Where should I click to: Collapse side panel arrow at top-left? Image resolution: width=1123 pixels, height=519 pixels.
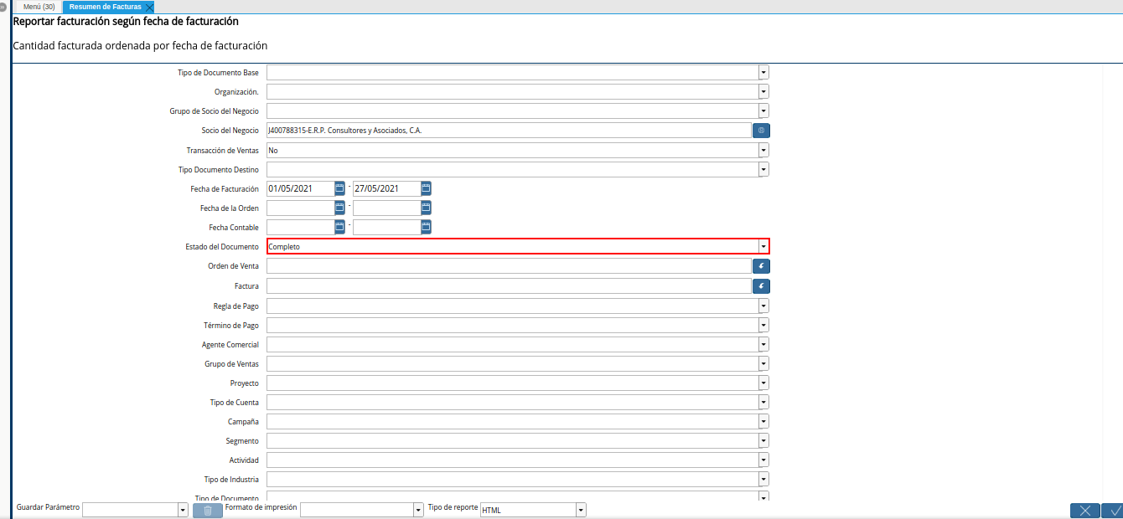[3, 7]
